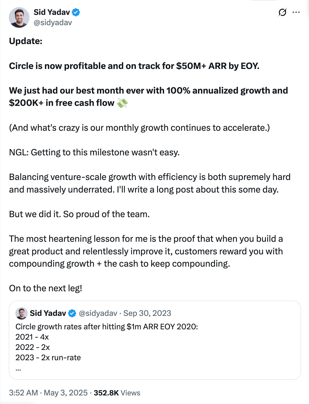View the 352.8K Views analytics

click(x=117, y=393)
